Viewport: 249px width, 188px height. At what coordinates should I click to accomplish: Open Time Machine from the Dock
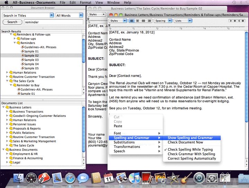pos(199,178)
